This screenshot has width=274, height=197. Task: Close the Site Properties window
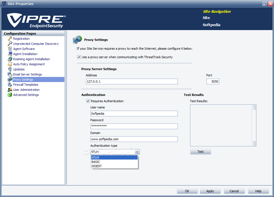tap(270, 4)
